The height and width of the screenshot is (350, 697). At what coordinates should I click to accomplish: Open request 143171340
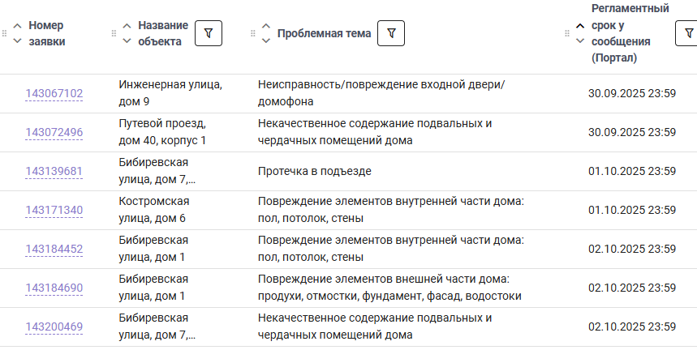click(x=54, y=211)
